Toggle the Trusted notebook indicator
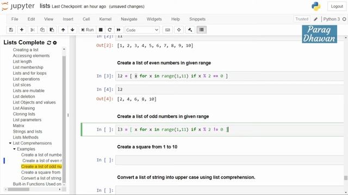This screenshot has height=195, width=348. pyautogui.click(x=302, y=19)
